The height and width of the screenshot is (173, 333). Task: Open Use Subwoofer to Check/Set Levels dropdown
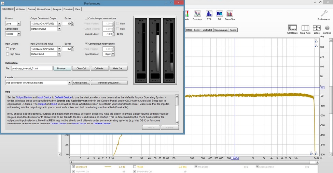pyautogui.click(x=69, y=82)
